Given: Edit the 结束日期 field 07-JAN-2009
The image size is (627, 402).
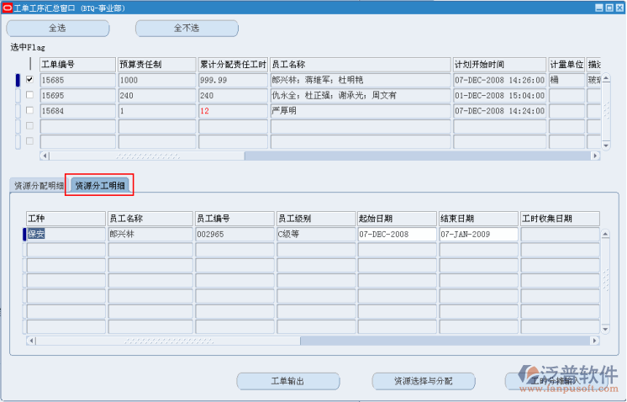Looking at the screenshot, I should (x=477, y=234).
